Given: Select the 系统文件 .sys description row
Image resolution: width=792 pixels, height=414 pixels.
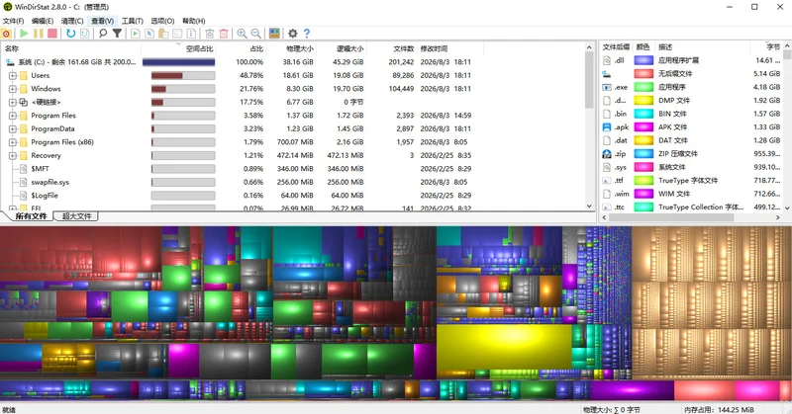Looking at the screenshot, I should 691,167.
